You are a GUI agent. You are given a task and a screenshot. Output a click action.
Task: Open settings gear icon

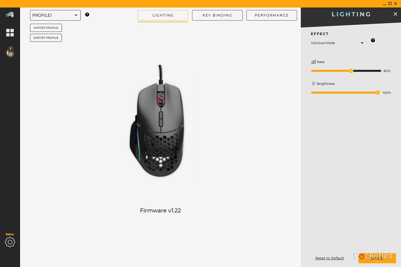tap(10, 242)
